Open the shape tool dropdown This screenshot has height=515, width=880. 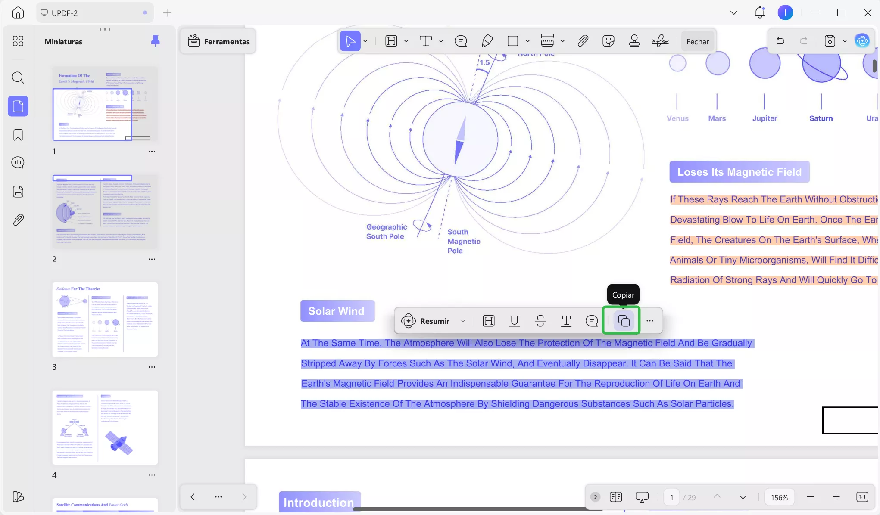coord(527,41)
